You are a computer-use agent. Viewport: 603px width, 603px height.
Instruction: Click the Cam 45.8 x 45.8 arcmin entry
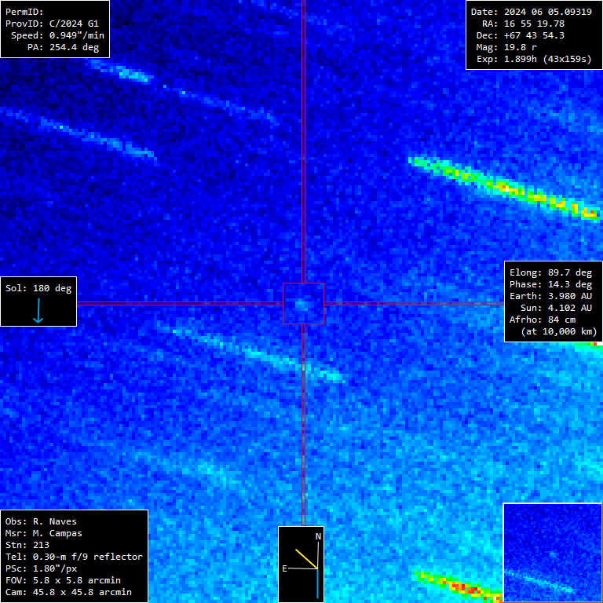click(68, 592)
